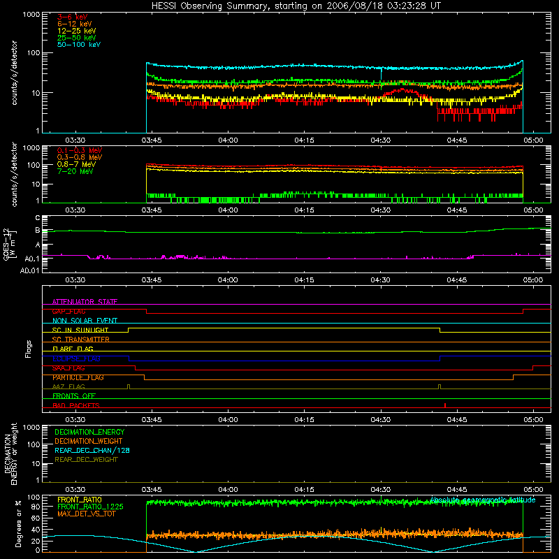Click the "04:30" time label under GOES panel
The image size is (559, 559).
tap(380, 280)
